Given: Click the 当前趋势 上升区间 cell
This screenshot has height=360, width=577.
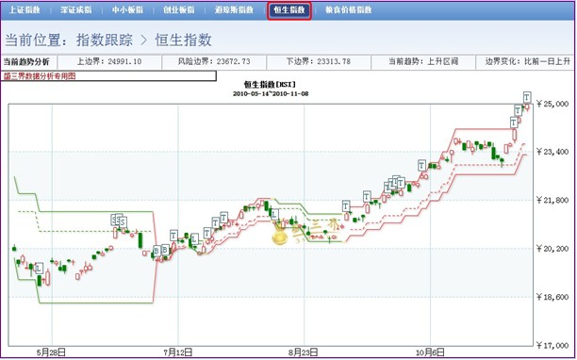Looking at the screenshot, I should pyautogui.click(x=423, y=61).
